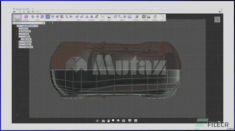The width and height of the screenshot is (235, 131).
Task: Open the Construct dropdown label
Action: click(x=137, y=20)
